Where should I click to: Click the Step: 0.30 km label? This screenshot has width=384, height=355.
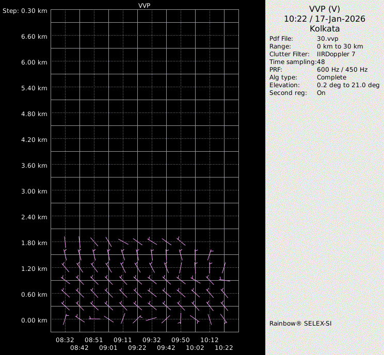(x=25, y=10)
